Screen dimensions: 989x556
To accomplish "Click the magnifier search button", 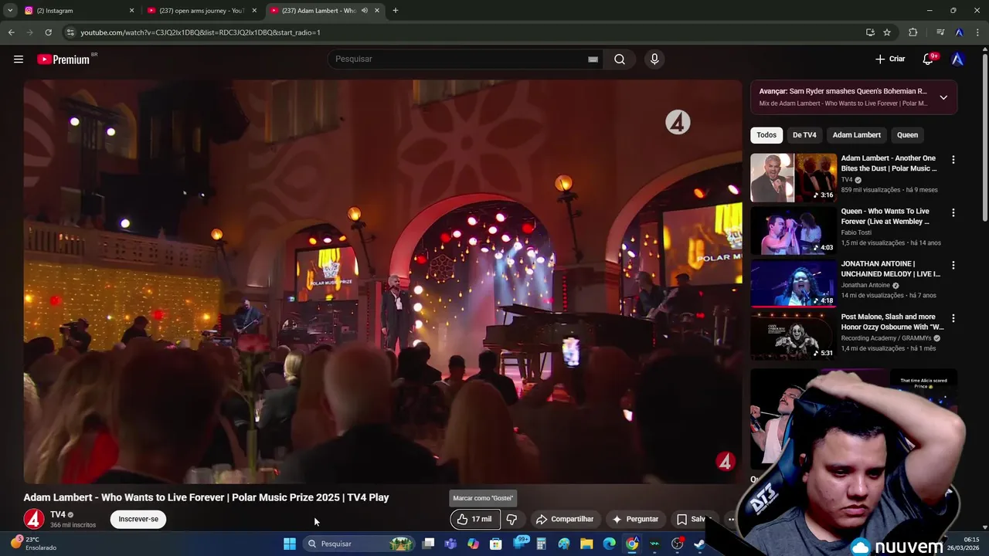I will click(x=620, y=59).
